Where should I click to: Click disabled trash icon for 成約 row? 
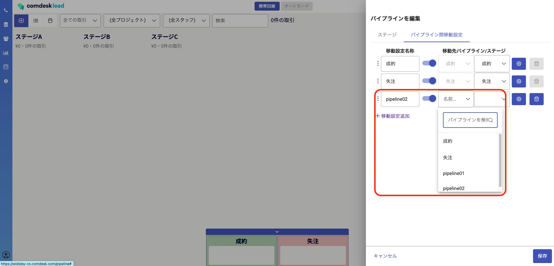click(x=537, y=64)
